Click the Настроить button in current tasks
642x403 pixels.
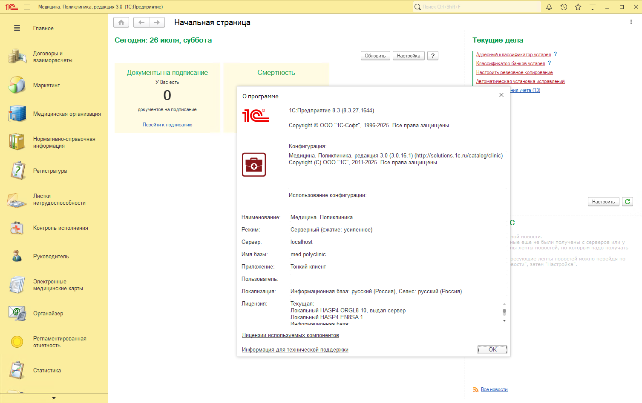coord(603,202)
